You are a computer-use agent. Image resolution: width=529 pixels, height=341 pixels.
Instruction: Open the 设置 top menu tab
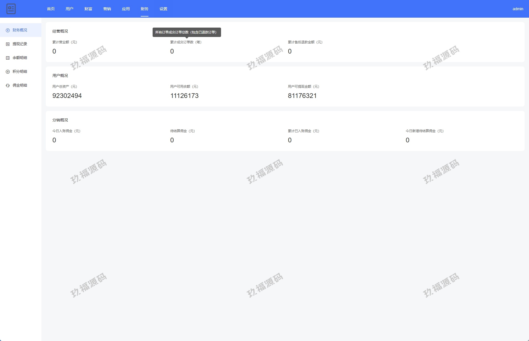point(163,9)
